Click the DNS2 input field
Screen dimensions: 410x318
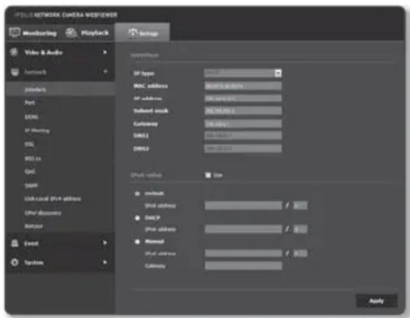click(243, 148)
